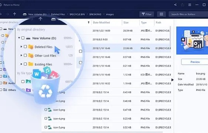Image resolution: width=208 pixels, height=133 pixels.
Task: Go to $RECYCLE.BIN in the breadcrumb
Action: pos(77,14)
